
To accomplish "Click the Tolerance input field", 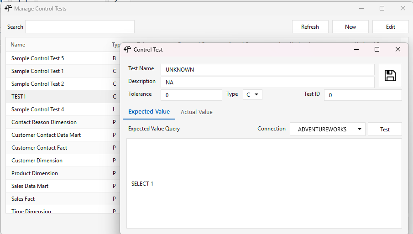I will coord(191,95).
